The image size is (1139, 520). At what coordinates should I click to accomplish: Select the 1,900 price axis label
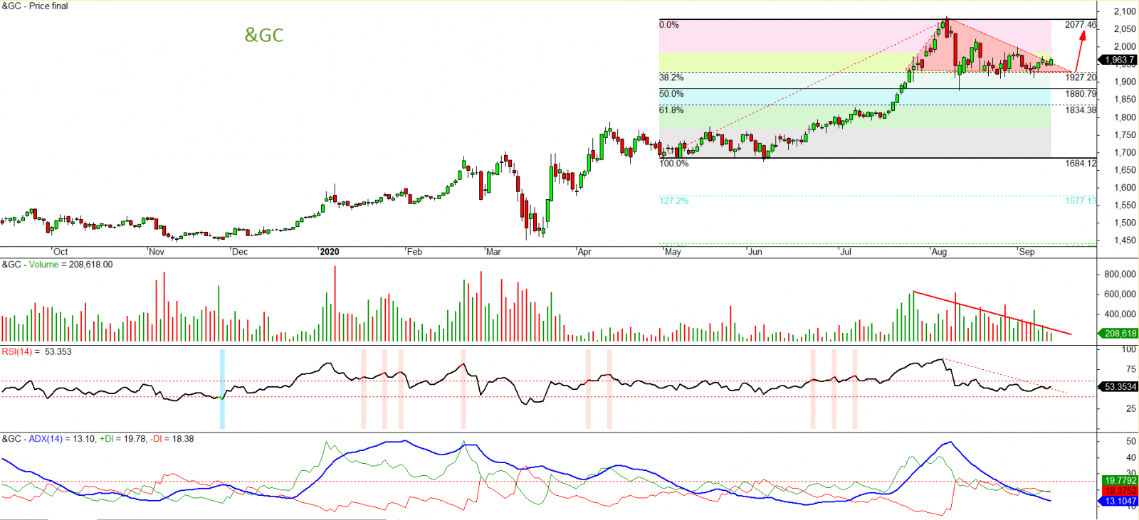click(x=1125, y=82)
